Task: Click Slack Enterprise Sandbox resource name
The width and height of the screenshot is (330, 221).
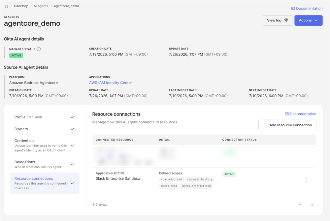Action: tap(118, 178)
